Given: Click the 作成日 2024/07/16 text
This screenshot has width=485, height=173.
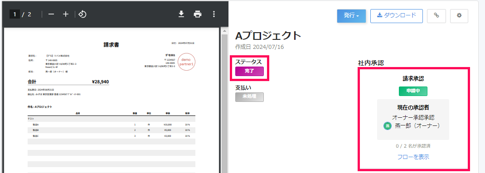Looking at the screenshot, I should [x=260, y=47].
